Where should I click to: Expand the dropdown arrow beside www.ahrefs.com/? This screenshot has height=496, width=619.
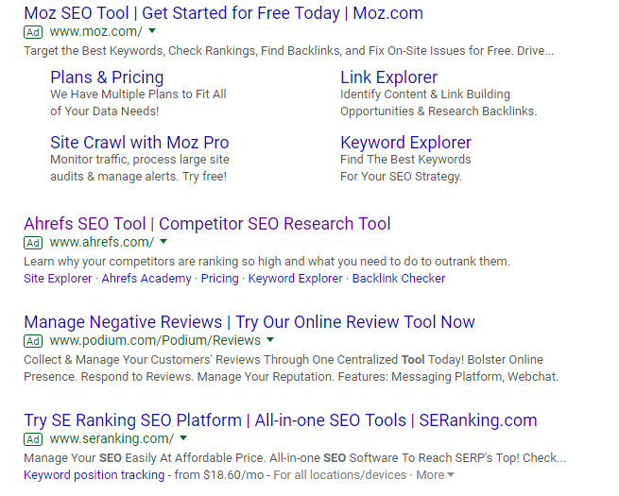pos(164,242)
